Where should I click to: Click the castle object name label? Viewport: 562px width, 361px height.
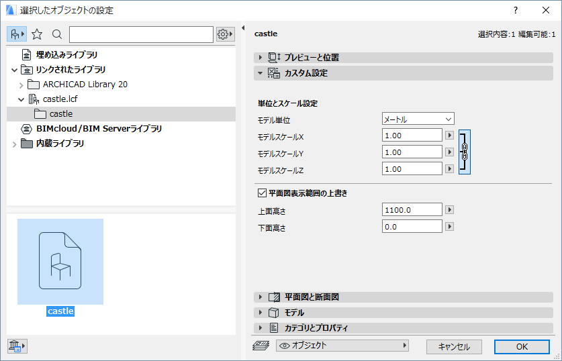click(60, 311)
